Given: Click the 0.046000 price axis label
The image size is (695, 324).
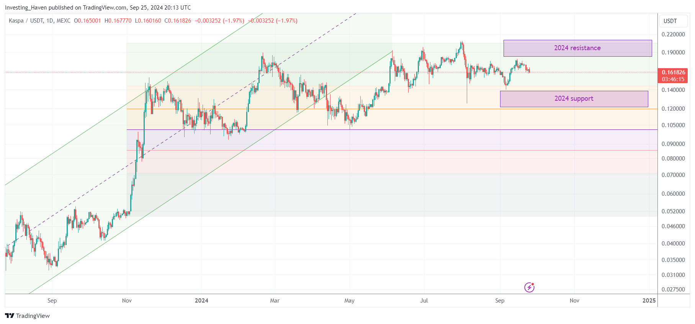Looking at the screenshot, I should [x=673, y=226].
